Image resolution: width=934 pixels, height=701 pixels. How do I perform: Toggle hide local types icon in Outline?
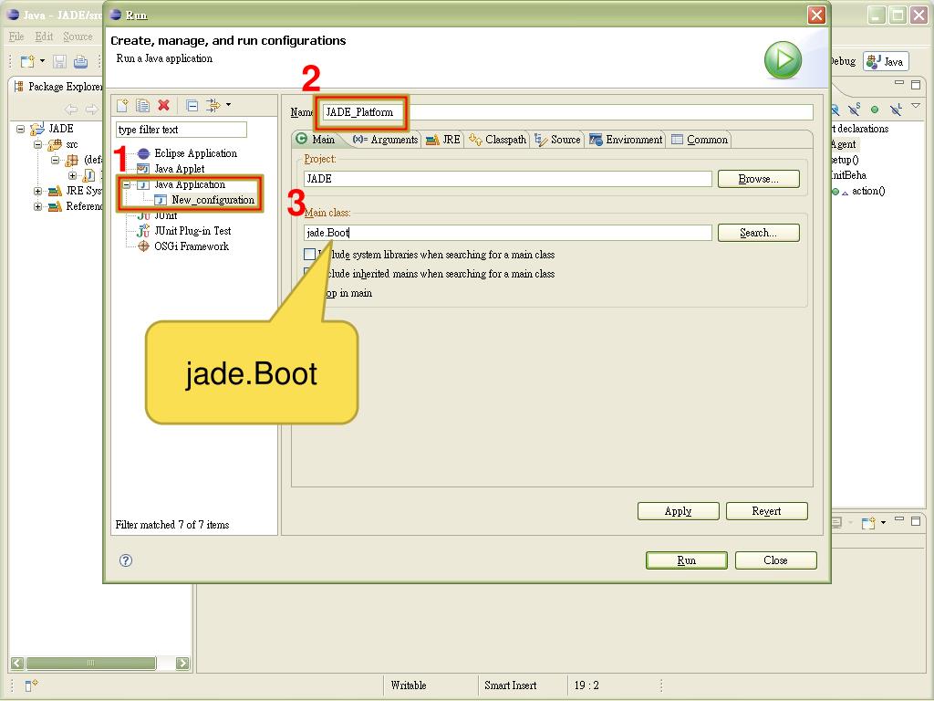[896, 110]
